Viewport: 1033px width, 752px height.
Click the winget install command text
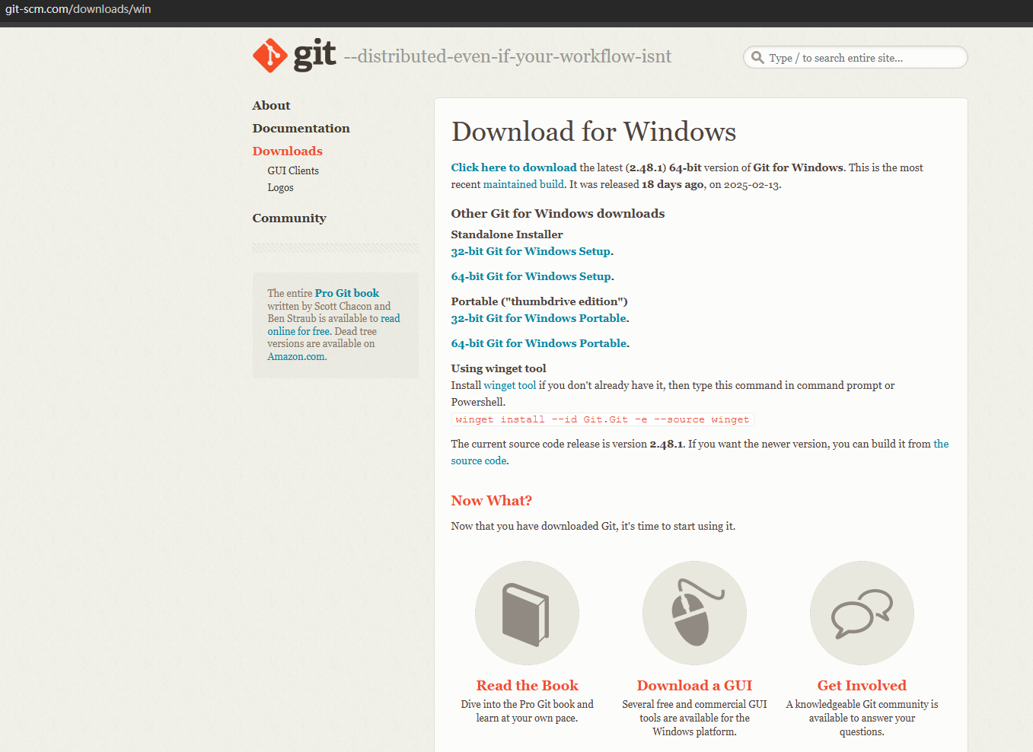(x=602, y=419)
